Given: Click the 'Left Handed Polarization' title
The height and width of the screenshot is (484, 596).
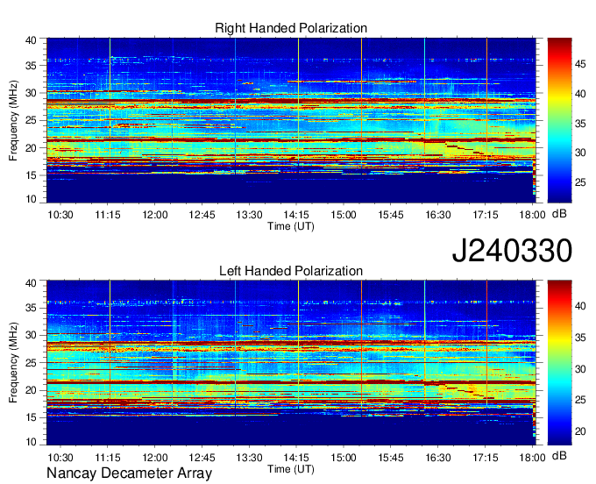Looking at the screenshot, I should click(x=291, y=271).
